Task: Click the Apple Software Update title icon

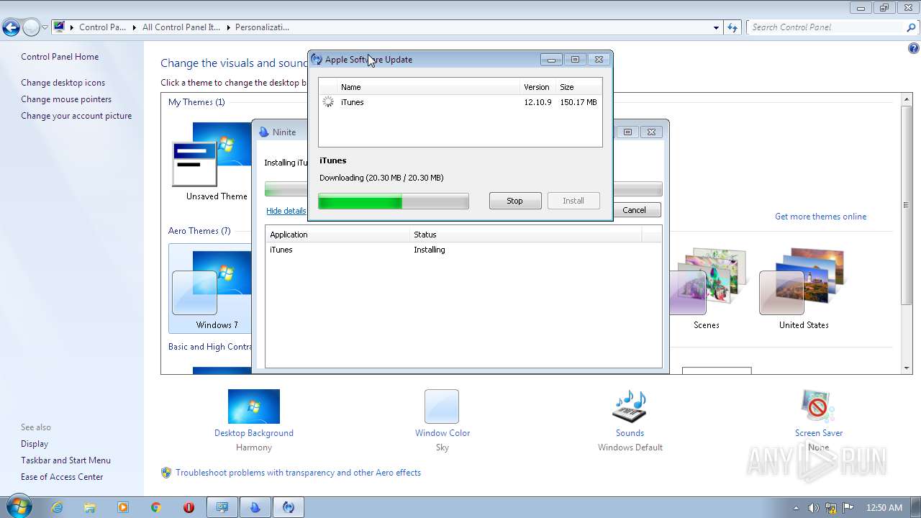Action: click(x=317, y=60)
